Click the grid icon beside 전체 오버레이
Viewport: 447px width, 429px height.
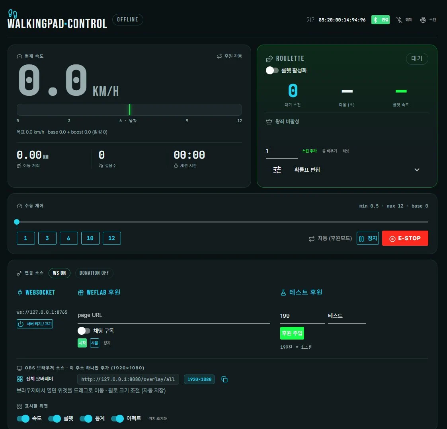[x=20, y=379]
